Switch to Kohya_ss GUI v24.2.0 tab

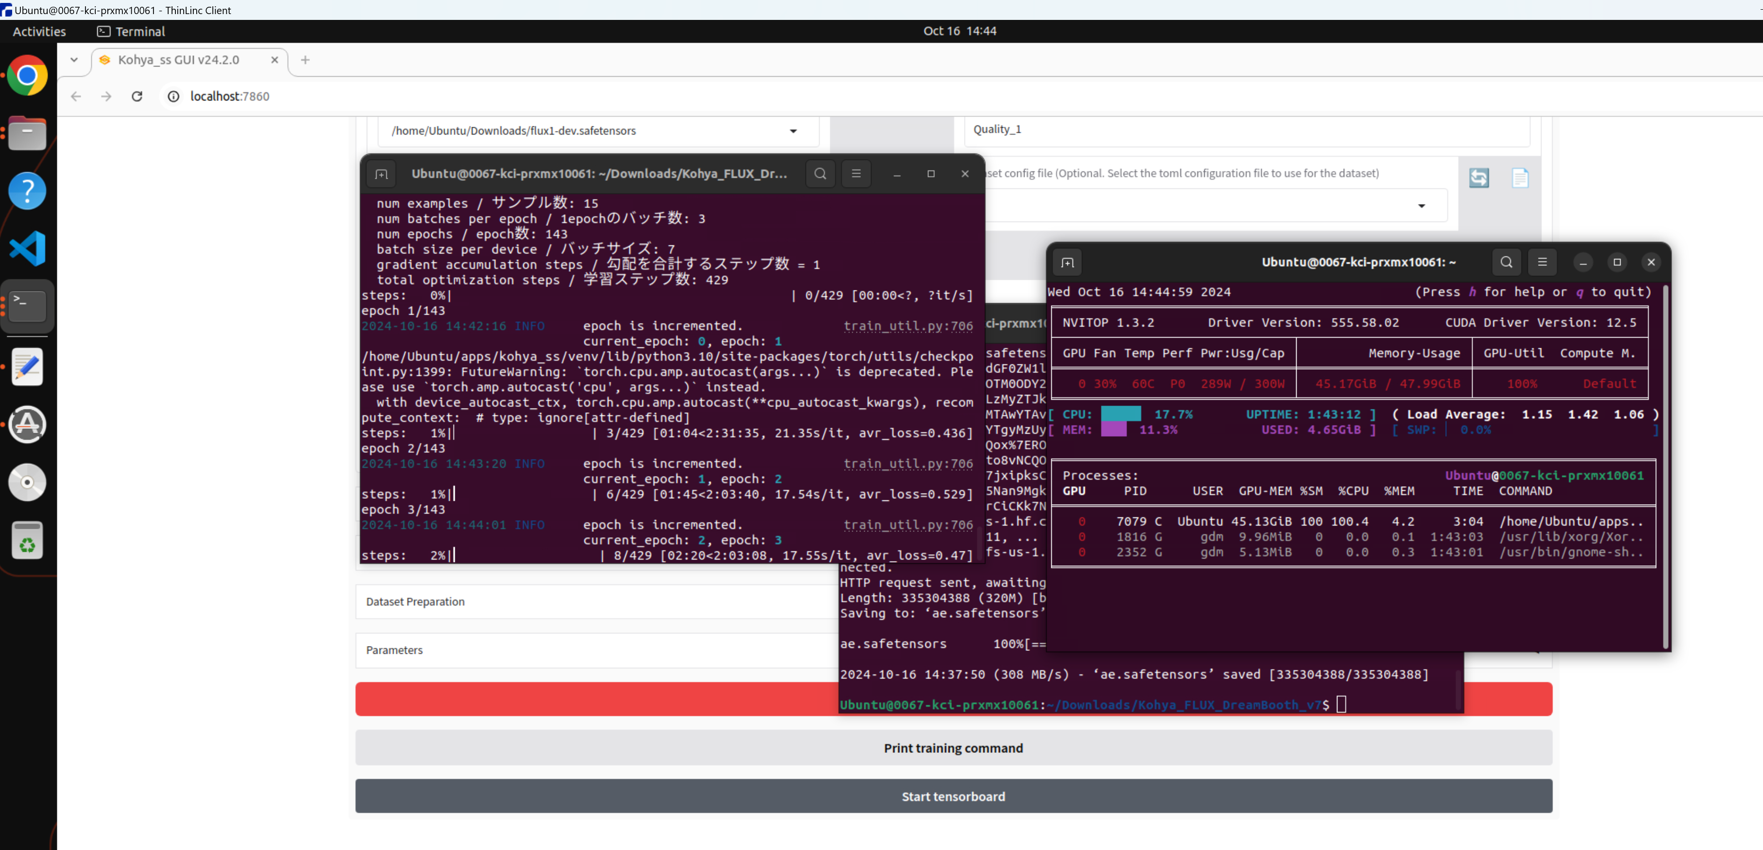pos(179,60)
